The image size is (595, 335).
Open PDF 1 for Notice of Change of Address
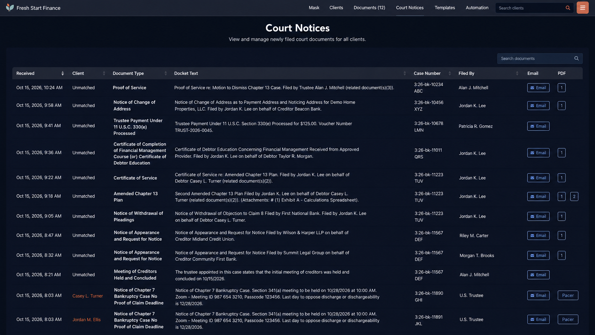[x=562, y=106]
